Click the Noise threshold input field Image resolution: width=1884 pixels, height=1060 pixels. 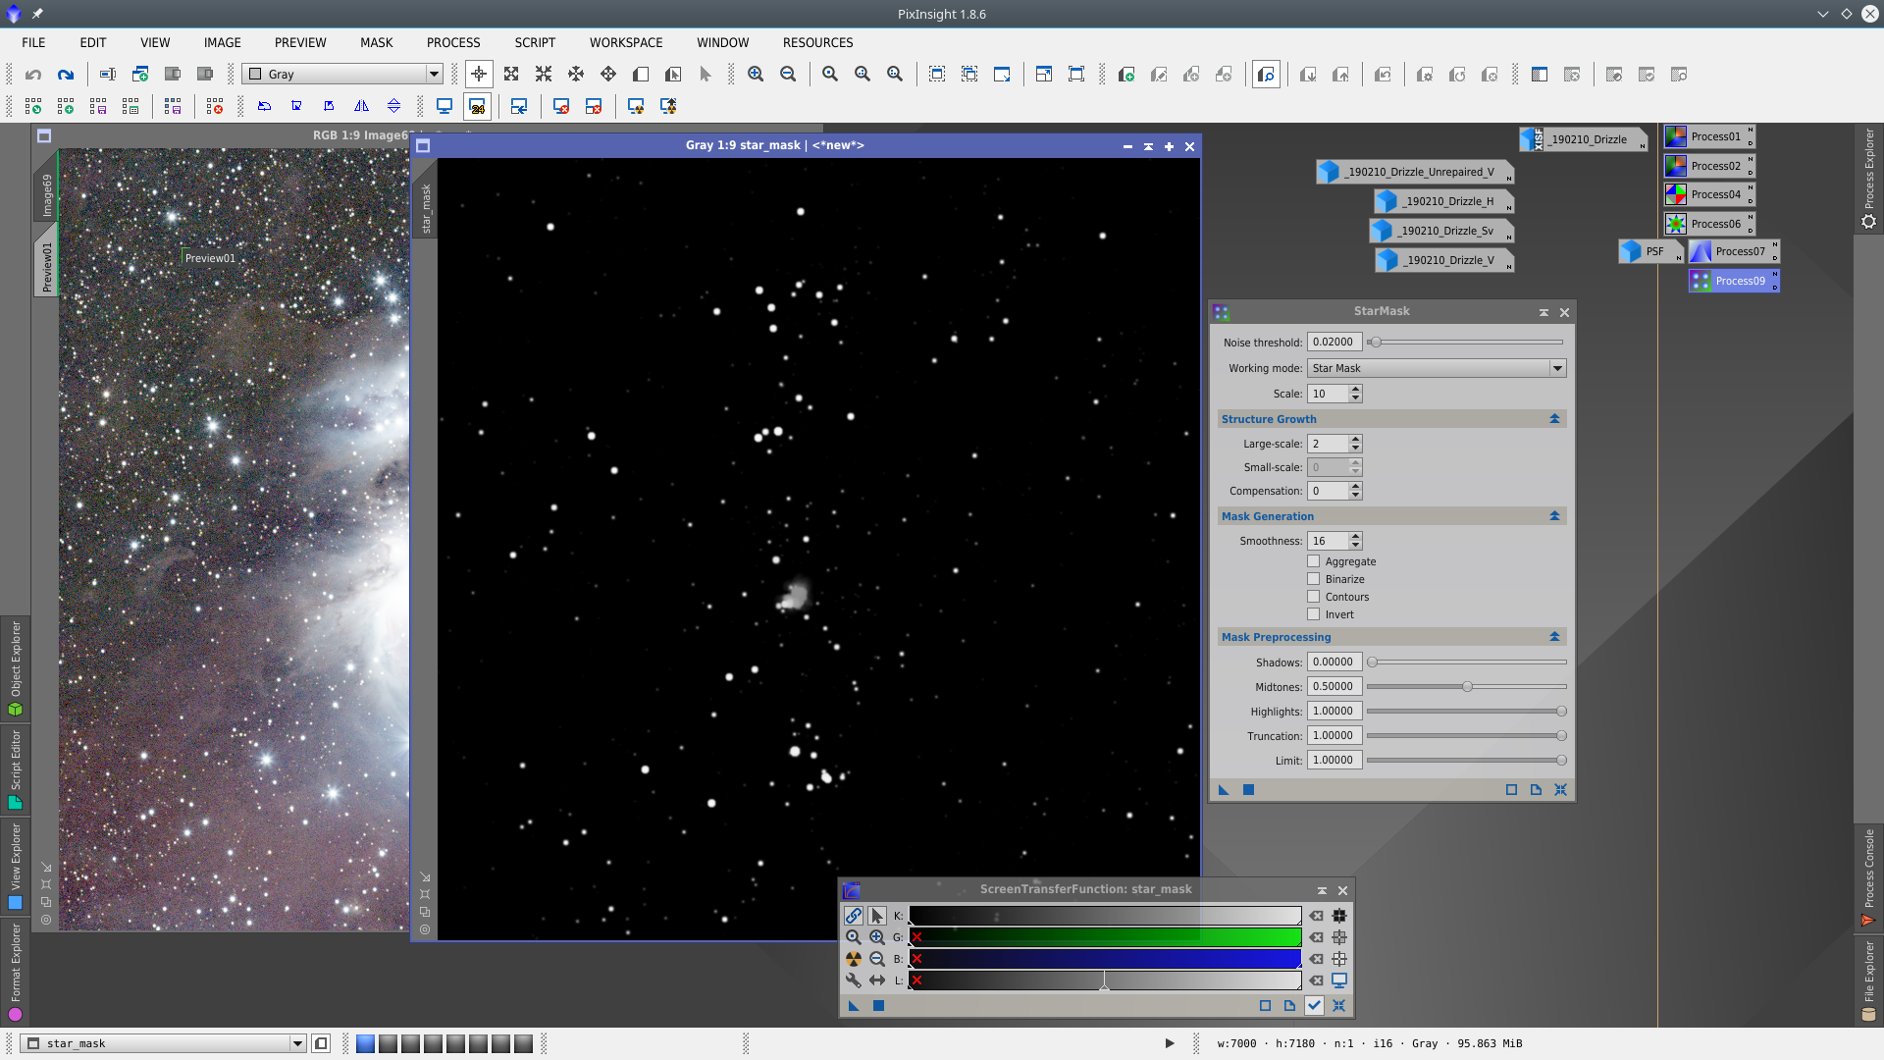[x=1334, y=343]
